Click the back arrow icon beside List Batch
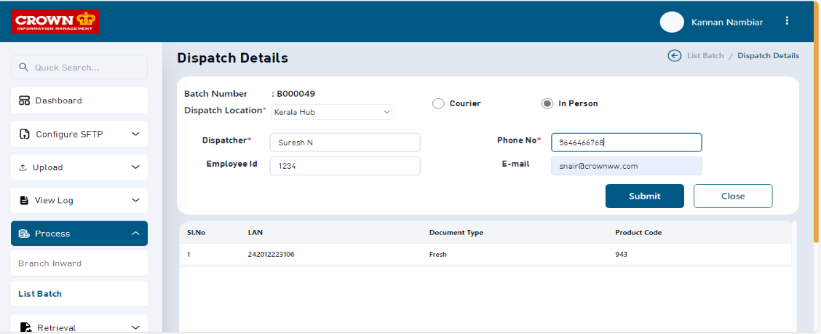 point(675,56)
